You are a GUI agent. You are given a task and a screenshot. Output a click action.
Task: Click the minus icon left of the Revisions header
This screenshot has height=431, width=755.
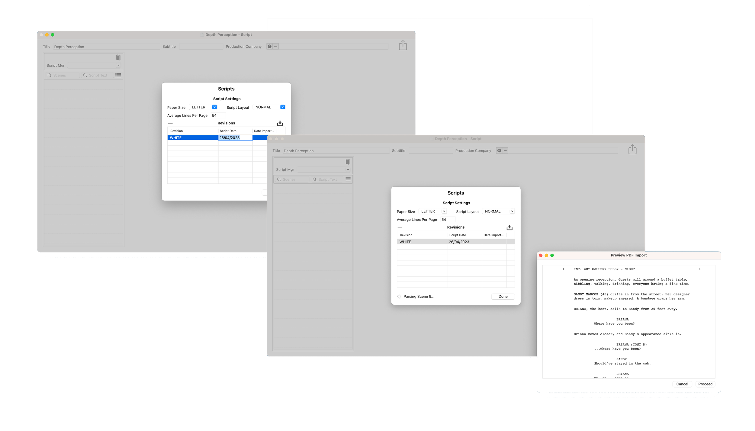400,227
